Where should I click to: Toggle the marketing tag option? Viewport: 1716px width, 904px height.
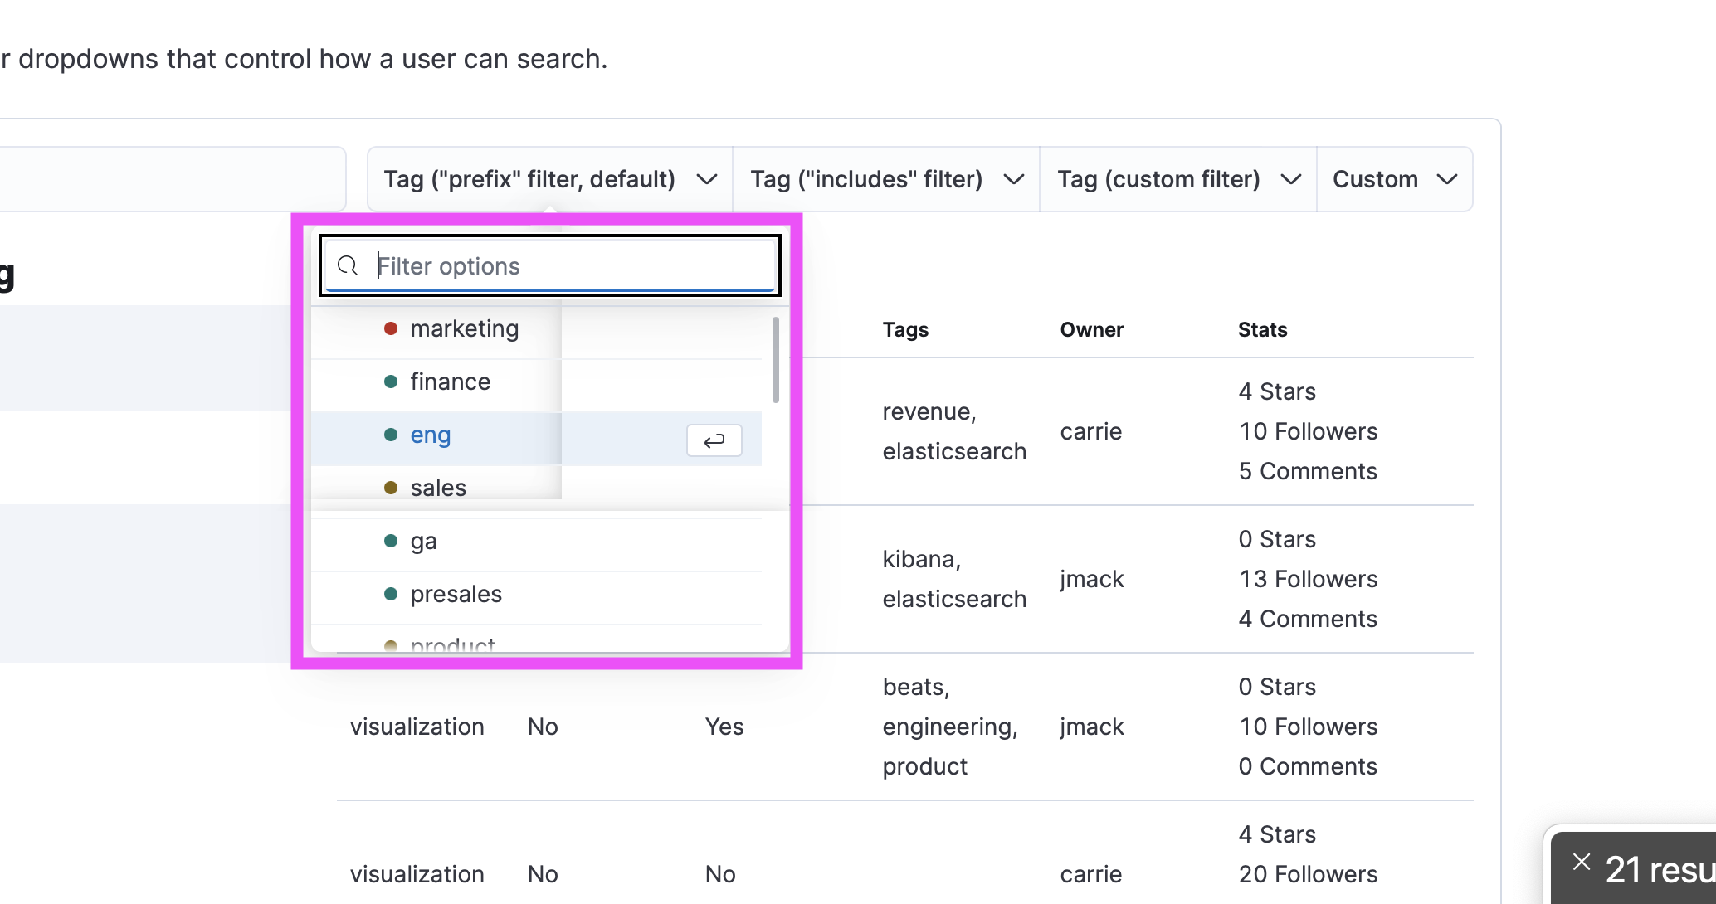(x=465, y=328)
